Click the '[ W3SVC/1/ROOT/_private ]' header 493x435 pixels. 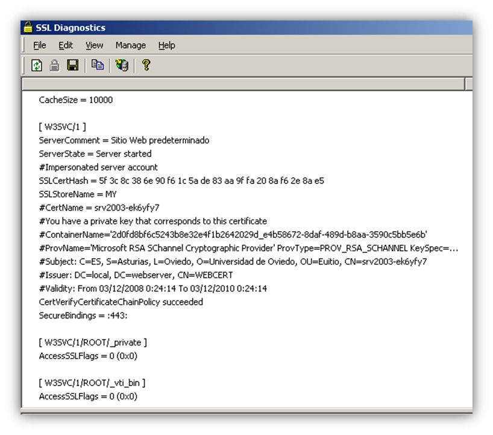pyautogui.click(x=93, y=343)
